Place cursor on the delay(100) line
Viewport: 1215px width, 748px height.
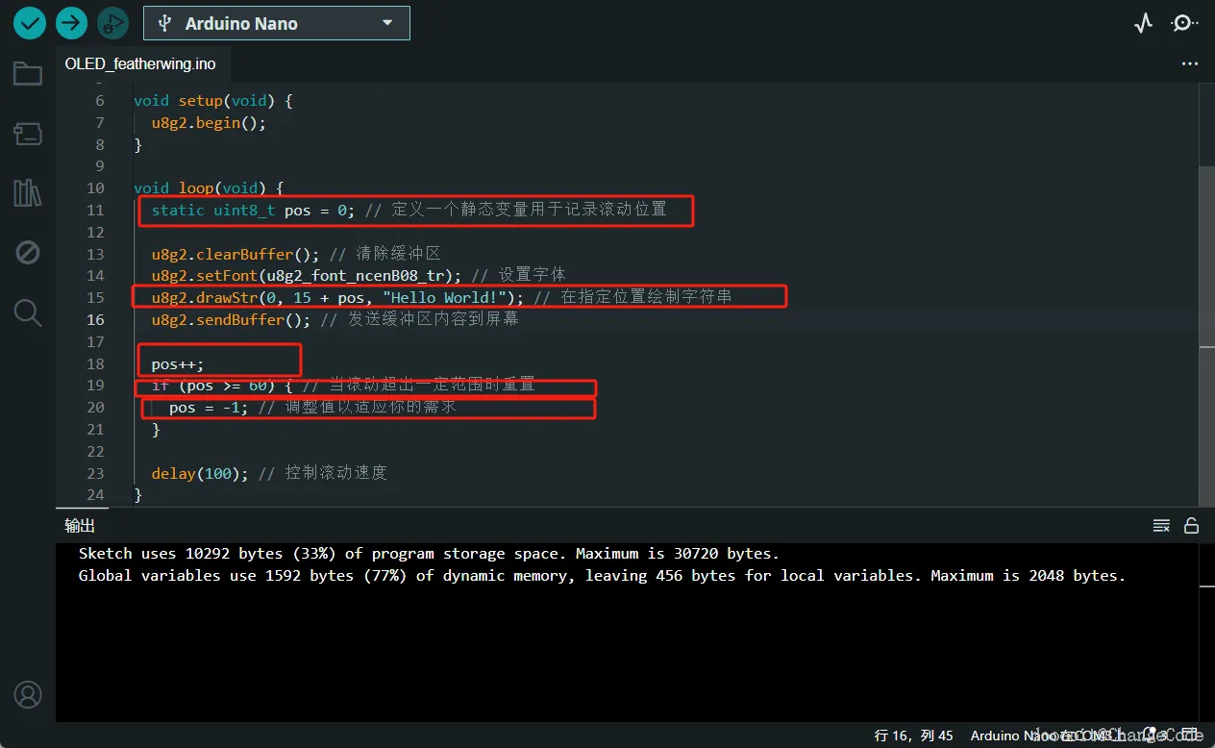[268, 473]
